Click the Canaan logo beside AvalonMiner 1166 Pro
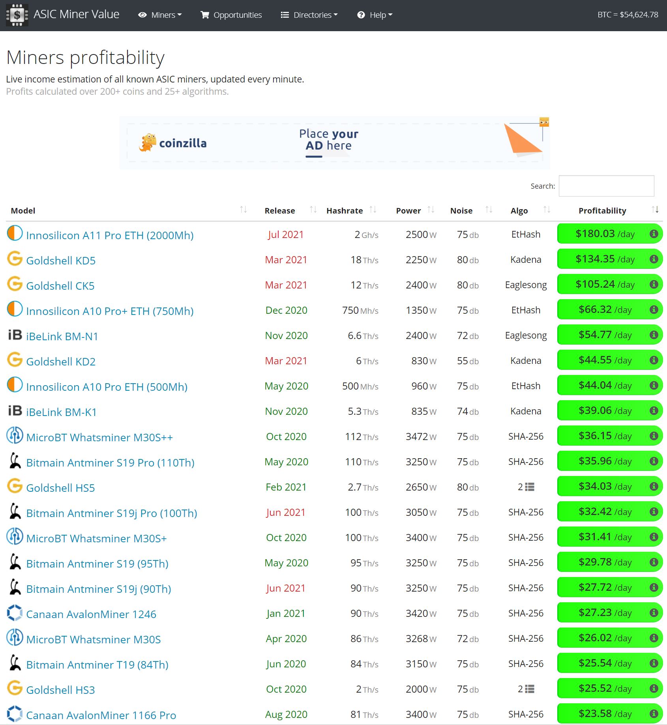Viewport: 667px width, 725px height. [x=15, y=713]
